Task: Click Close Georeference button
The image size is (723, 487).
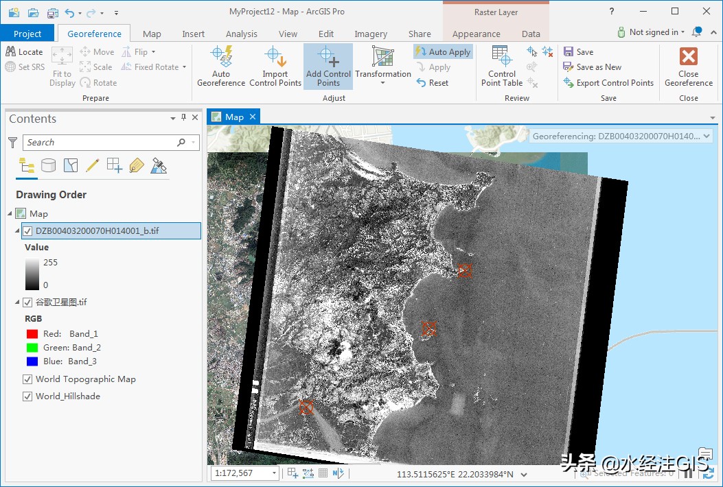Action: tap(689, 67)
